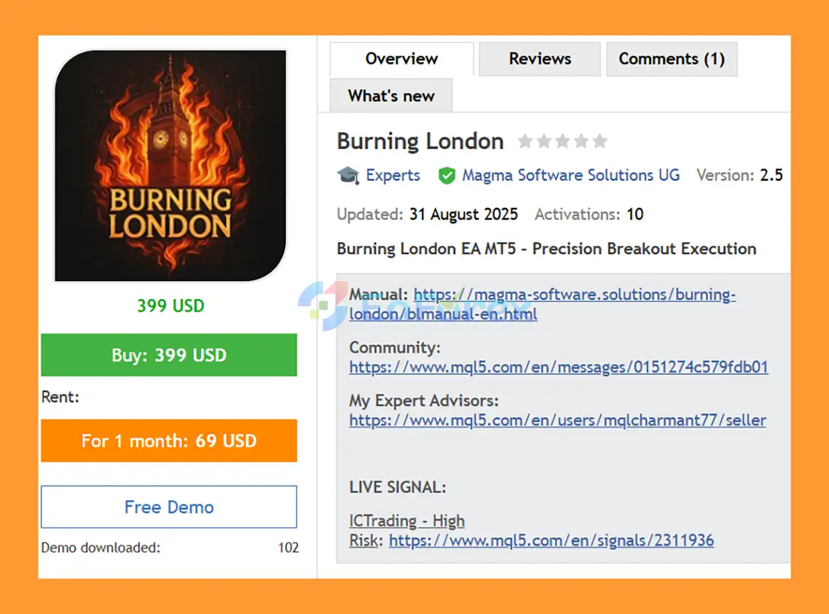Click the My Expert Advisors: label
This screenshot has width=829, height=614.
point(424,401)
